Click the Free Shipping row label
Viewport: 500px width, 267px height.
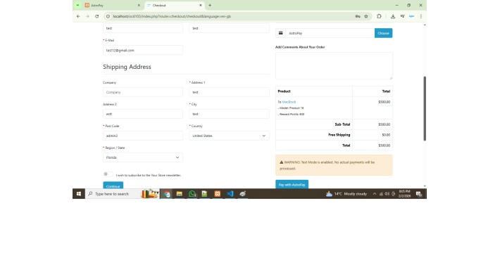click(x=339, y=135)
